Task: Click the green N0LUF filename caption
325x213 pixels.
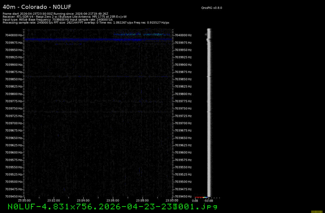Action: 112,207
